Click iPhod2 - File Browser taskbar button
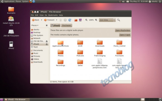This screenshot has width=162, height=101. coord(17,99)
